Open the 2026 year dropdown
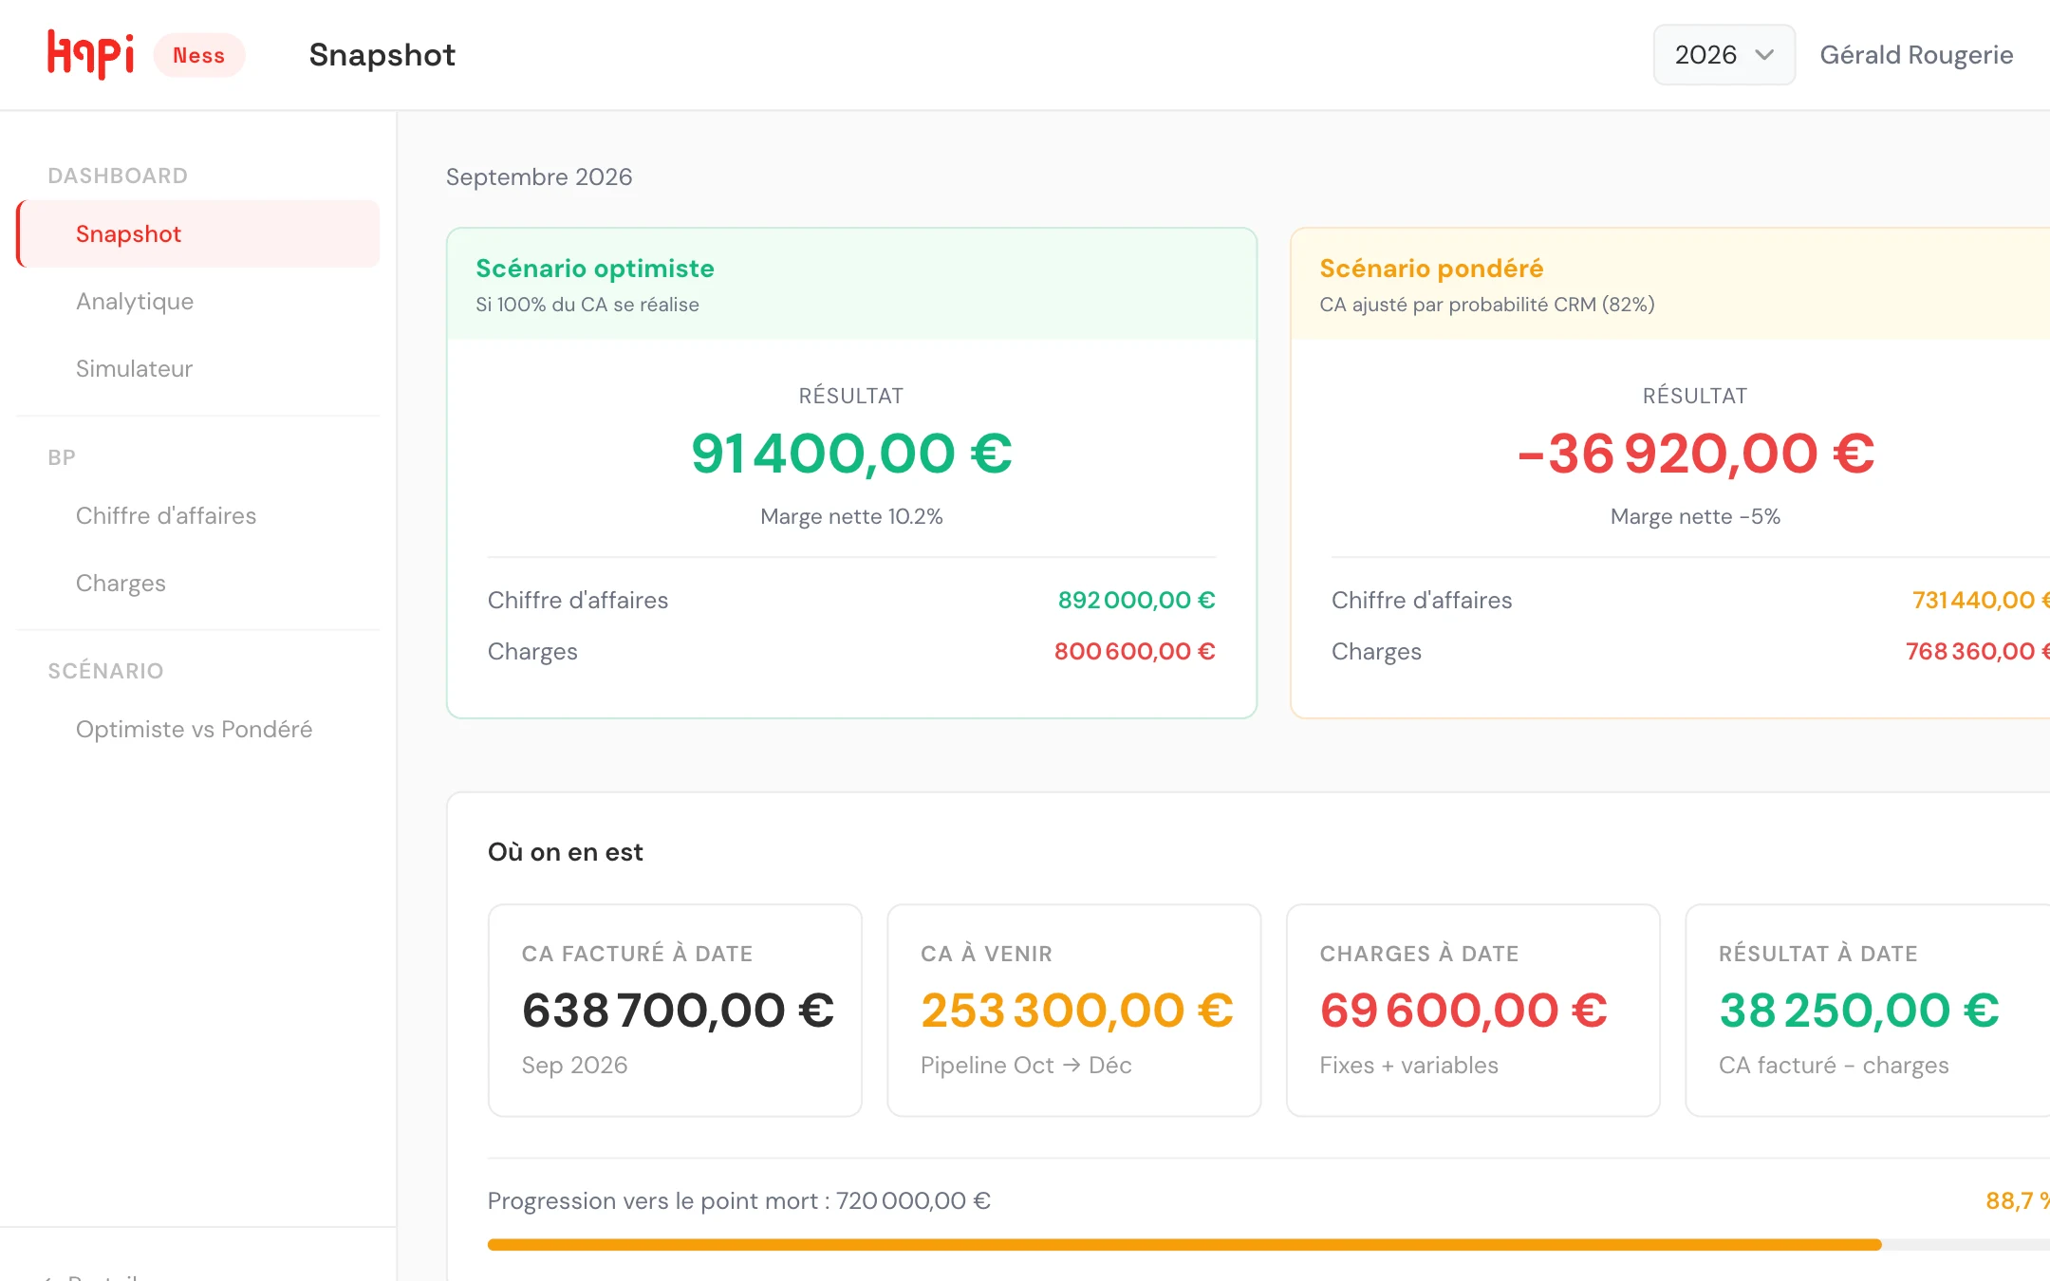The height and width of the screenshot is (1281, 2050). click(1724, 55)
